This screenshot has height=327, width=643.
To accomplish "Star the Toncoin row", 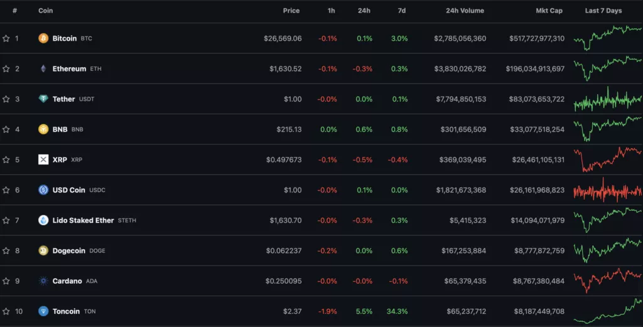I will 6,311.
